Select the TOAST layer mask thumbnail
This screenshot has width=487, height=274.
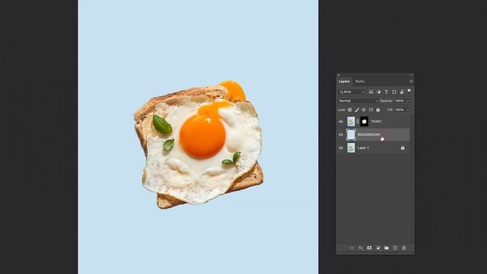click(364, 122)
